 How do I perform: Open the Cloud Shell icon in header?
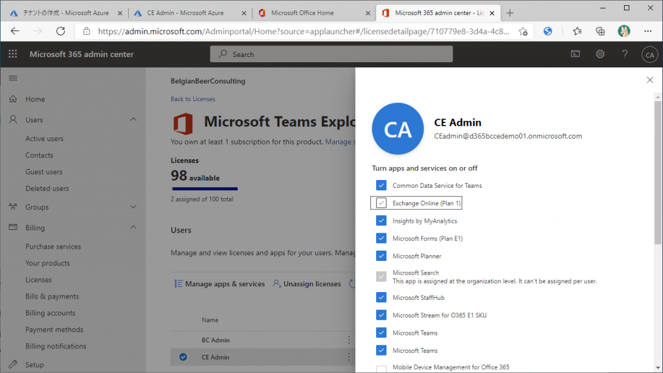[576, 54]
